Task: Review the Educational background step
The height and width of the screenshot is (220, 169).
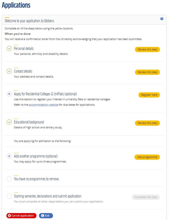Action: [x=147, y=123]
